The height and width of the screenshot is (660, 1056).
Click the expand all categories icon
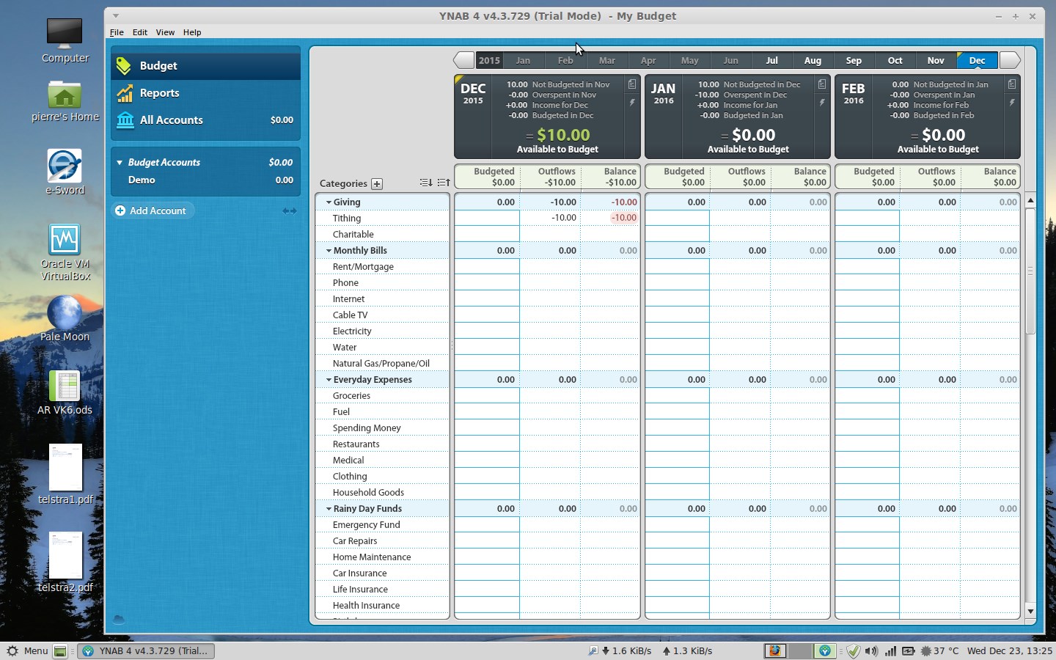pos(425,183)
